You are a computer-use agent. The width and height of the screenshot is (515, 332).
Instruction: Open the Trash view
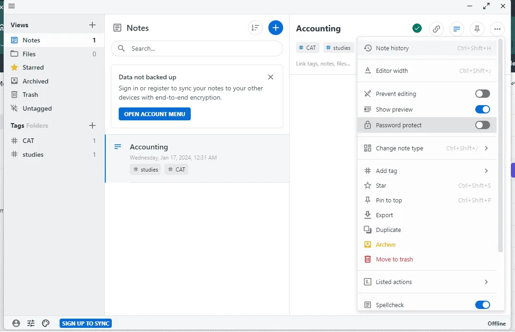pyautogui.click(x=54, y=95)
